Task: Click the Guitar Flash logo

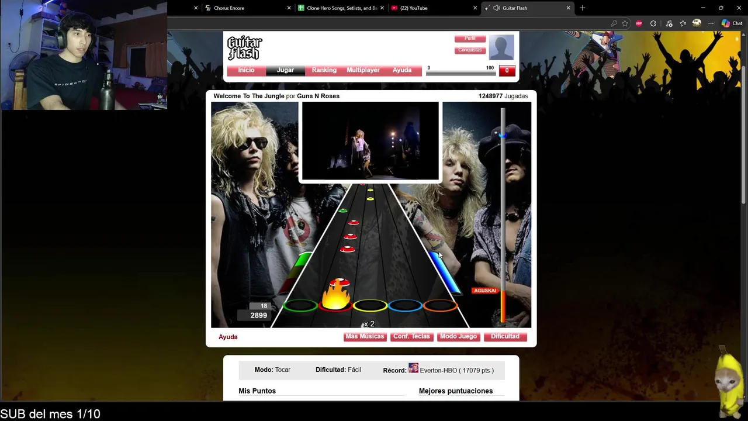Action: (244, 48)
